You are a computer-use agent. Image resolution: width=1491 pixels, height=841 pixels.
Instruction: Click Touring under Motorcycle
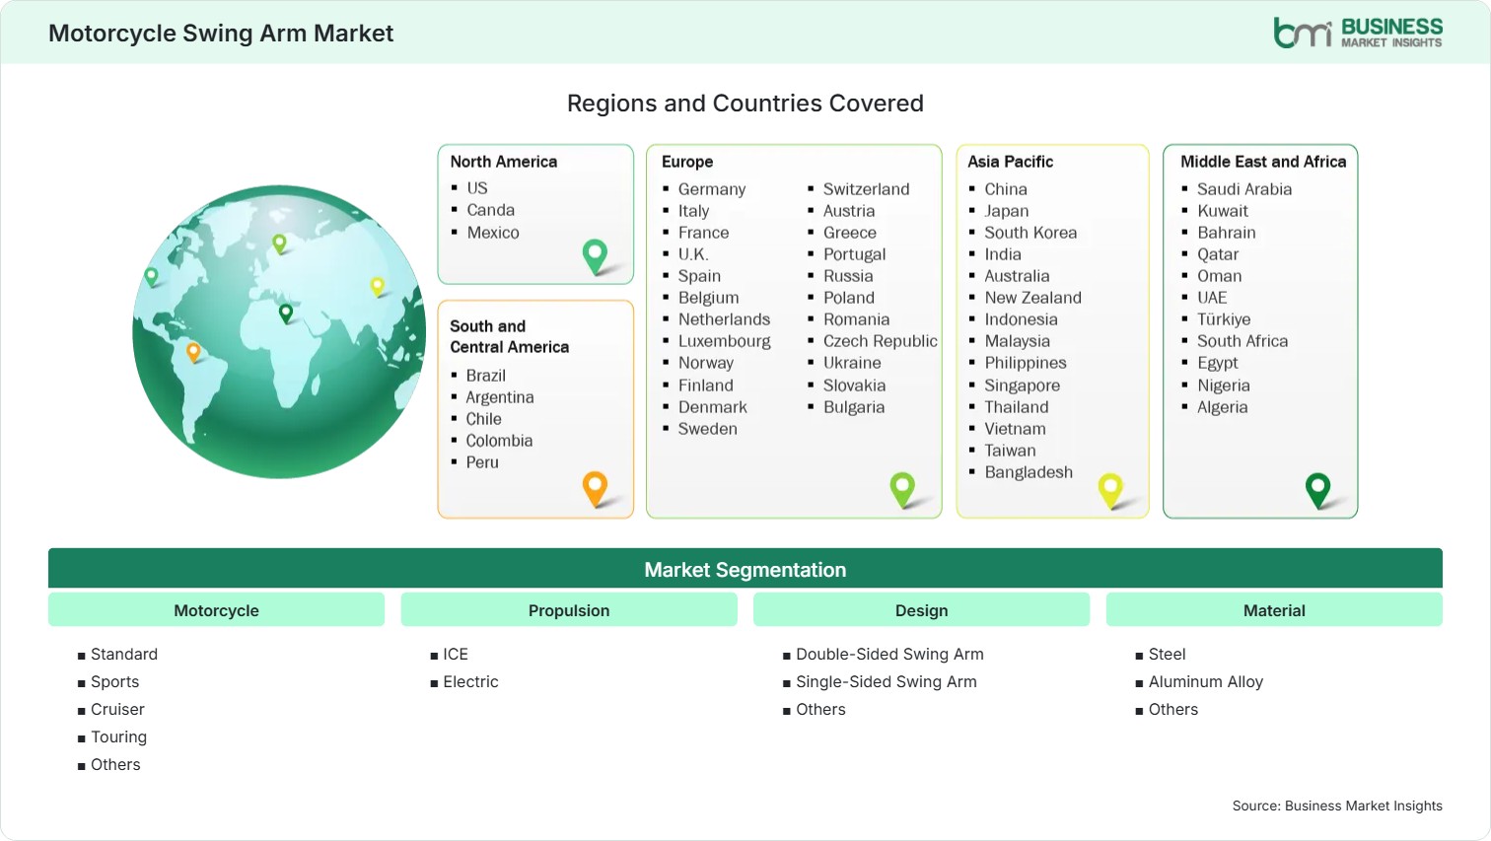click(118, 737)
